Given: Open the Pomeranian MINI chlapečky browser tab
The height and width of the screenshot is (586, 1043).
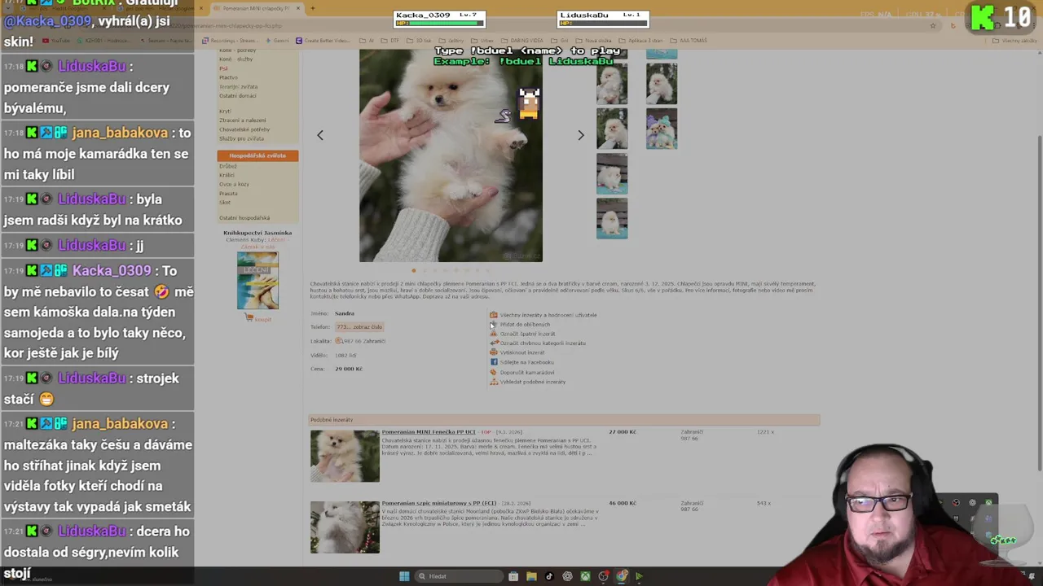Looking at the screenshot, I should (x=257, y=8).
